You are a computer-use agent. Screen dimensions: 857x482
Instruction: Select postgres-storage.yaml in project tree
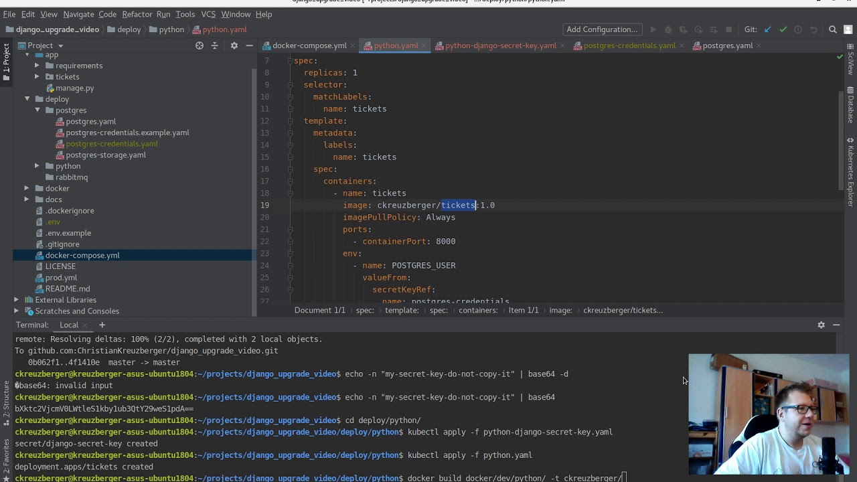point(106,155)
